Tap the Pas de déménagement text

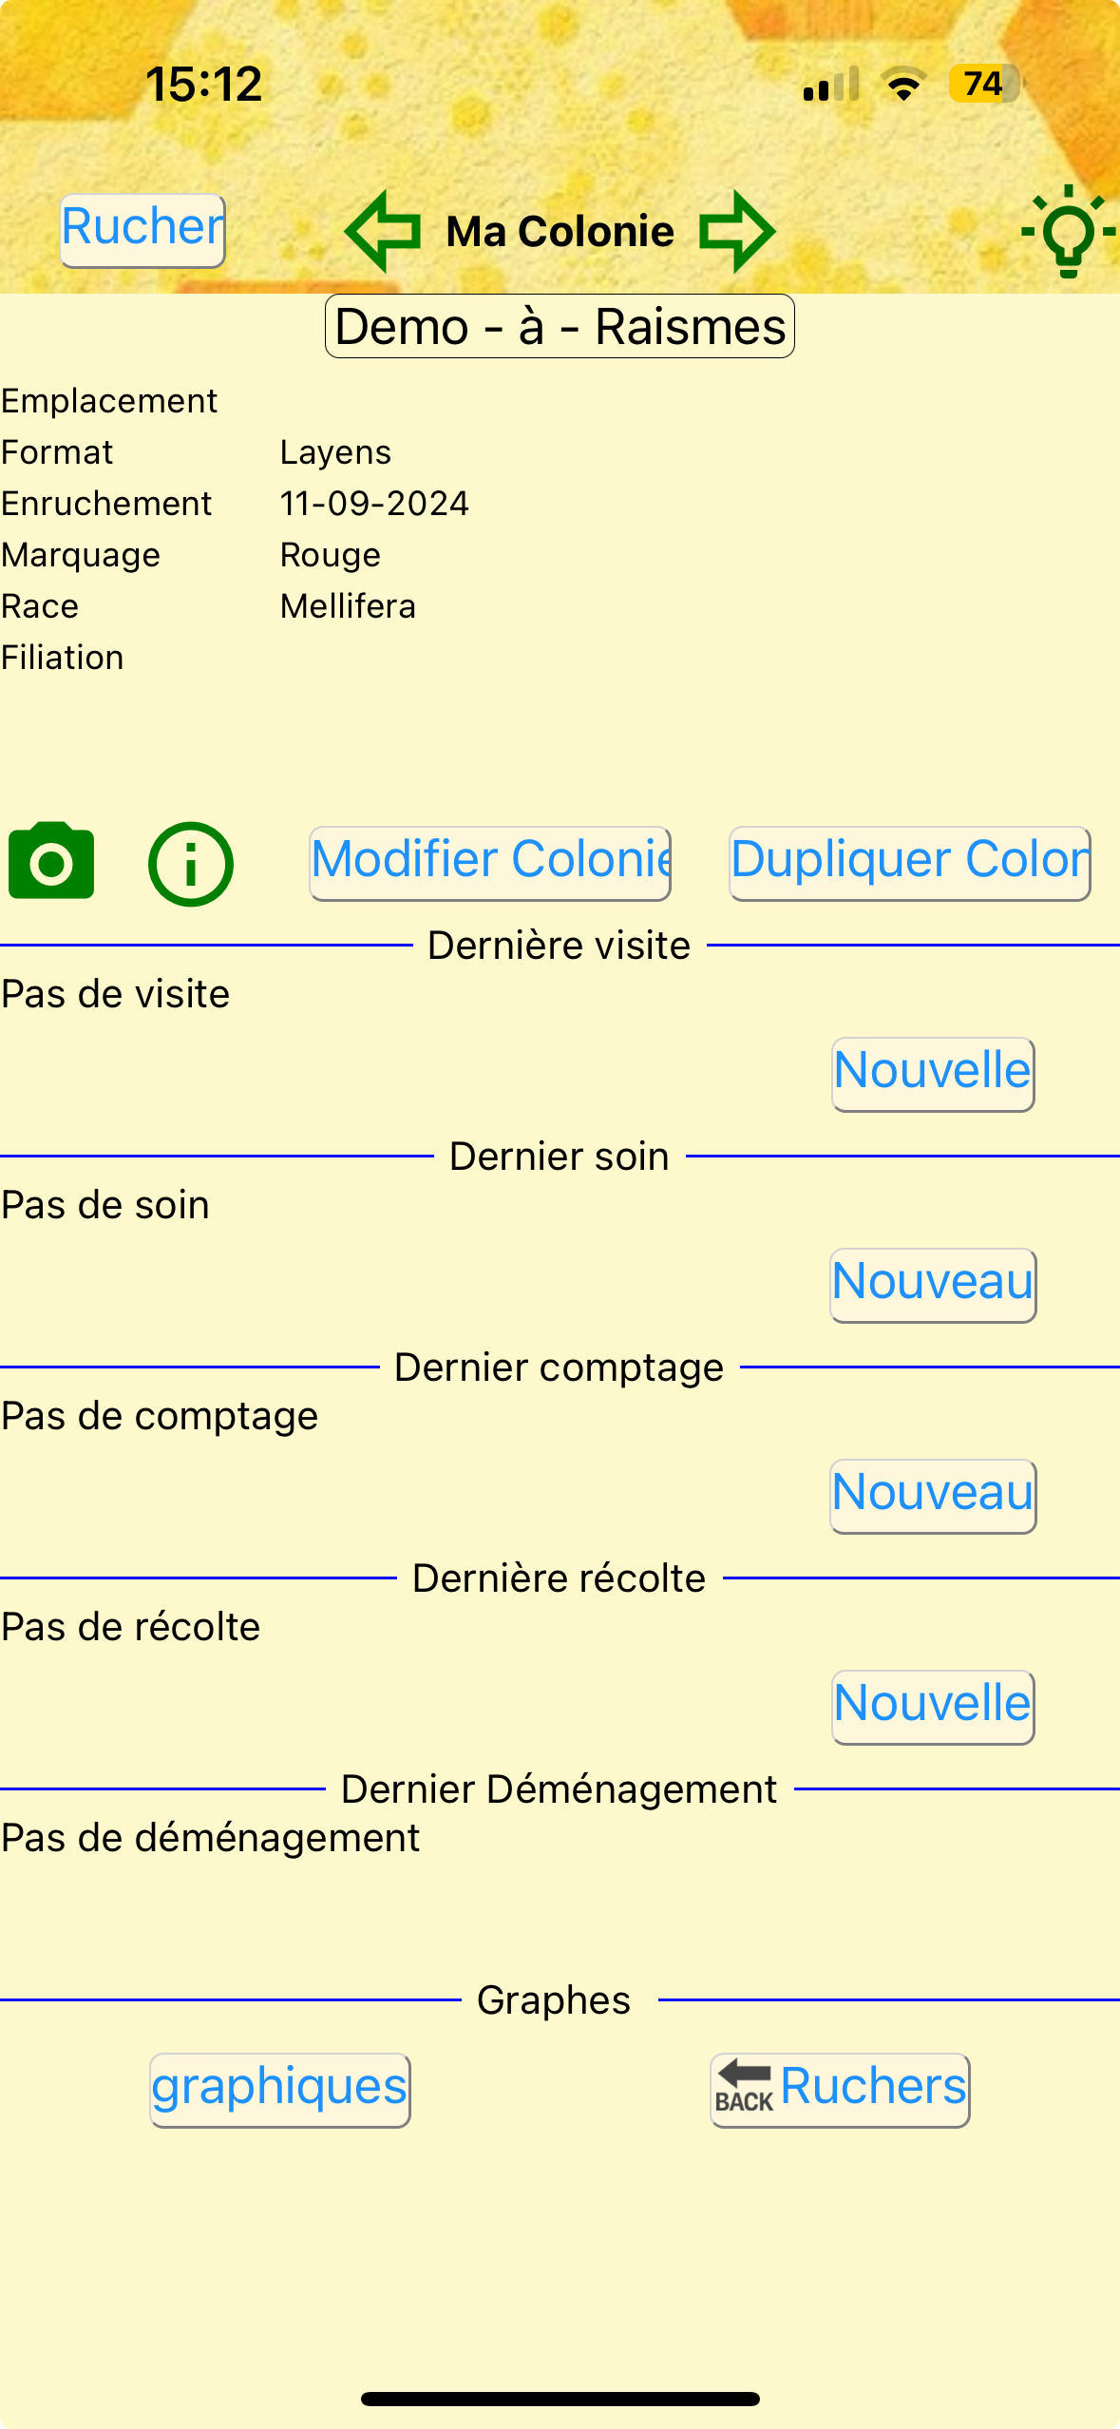pyautogui.click(x=210, y=1838)
